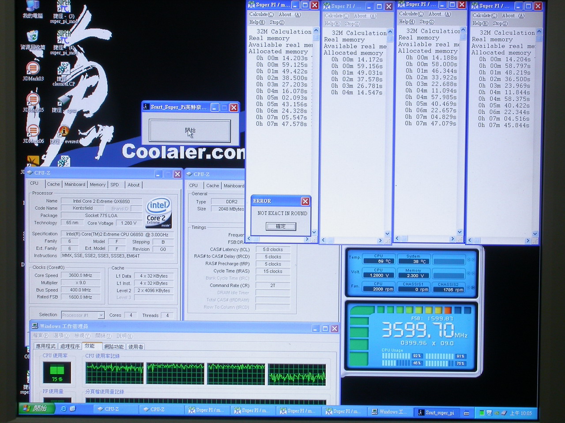Select CPU tab in the second CPU-Z window
565x423 pixels.
coord(193,185)
